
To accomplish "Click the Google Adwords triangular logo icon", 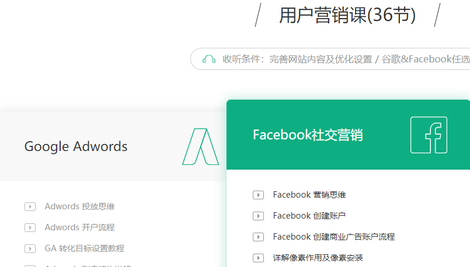I will 200,147.
